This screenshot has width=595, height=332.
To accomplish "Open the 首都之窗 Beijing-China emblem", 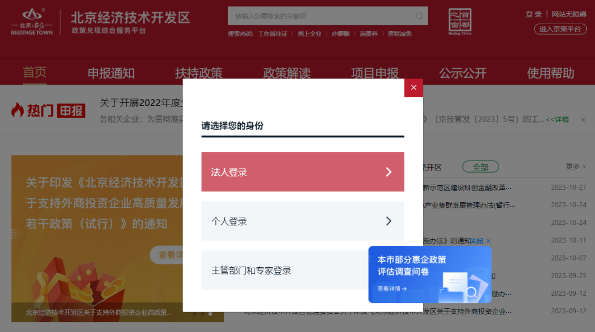I will coord(460,21).
